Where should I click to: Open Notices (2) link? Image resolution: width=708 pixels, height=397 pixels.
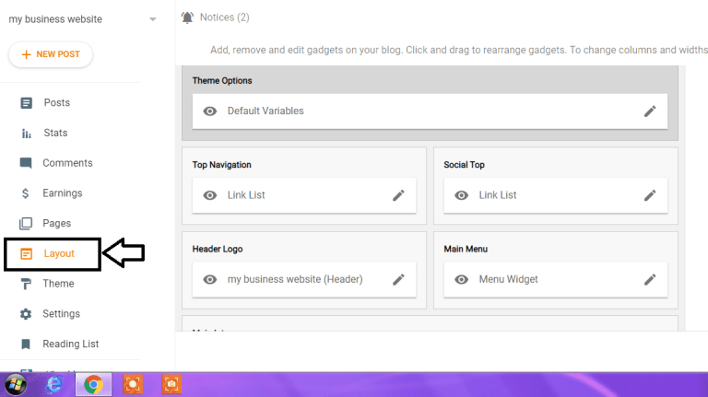click(224, 18)
